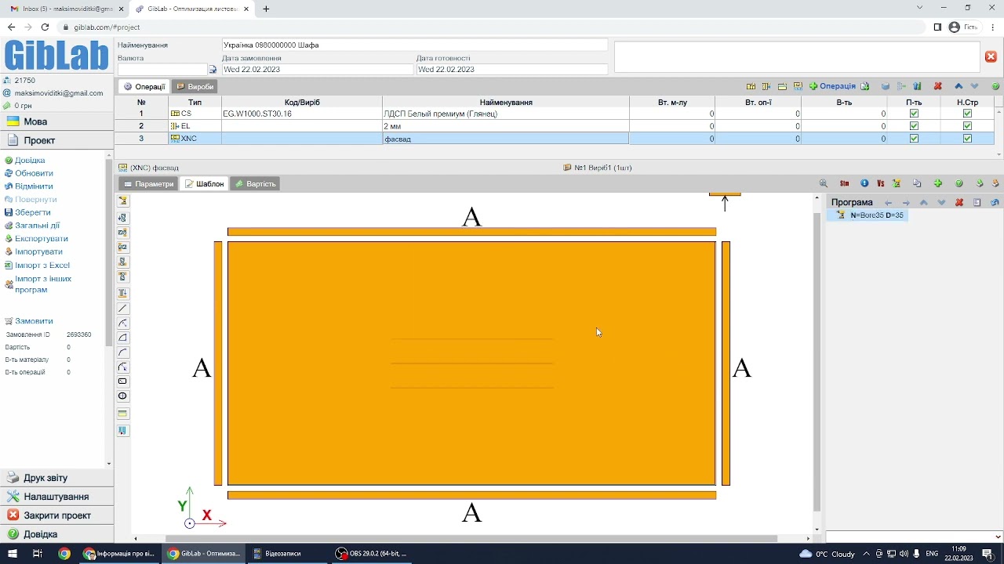
Task: Click the list document icon in Програма panel
Action: pyautogui.click(x=977, y=202)
